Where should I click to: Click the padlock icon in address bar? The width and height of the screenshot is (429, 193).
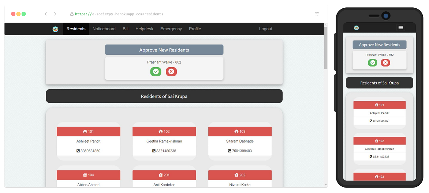pos(72,14)
